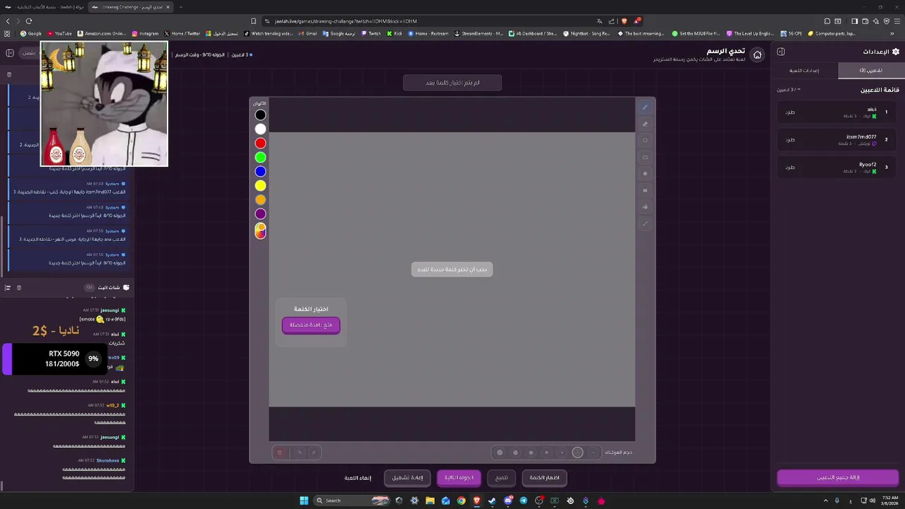Screen dimensions: 905x509
Task: Click فتح نافذة منفصلة purple button
Action: click(x=311, y=325)
